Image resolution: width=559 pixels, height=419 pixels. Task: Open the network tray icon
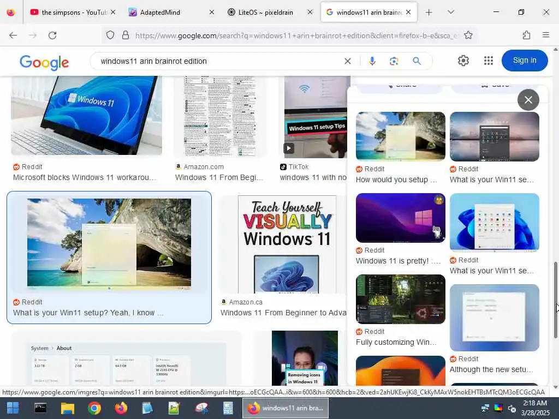coord(485,408)
